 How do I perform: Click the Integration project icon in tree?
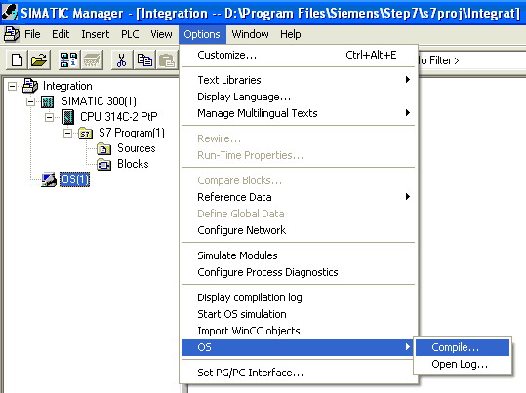click(30, 86)
